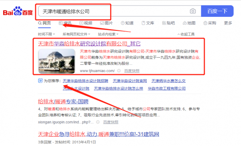Open 采购 purchasing tab
This screenshot has width=241, height=146.
pos(210,23)
